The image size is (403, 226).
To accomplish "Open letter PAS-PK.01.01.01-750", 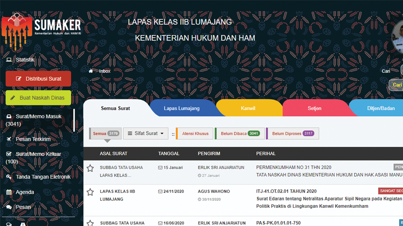I will click(x=278, y=223).
